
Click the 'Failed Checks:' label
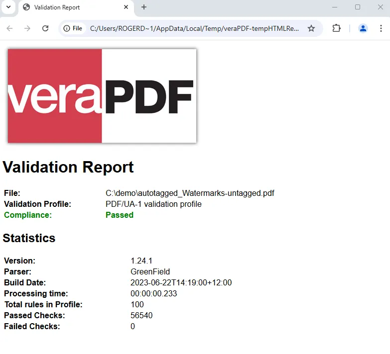point(32,326)
